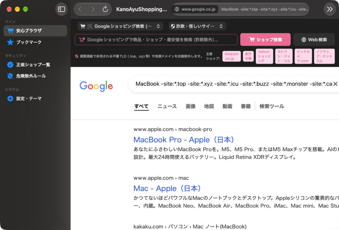Click the blue star bookmark icon
The width and height of the screenshot is (339, 230).
(x=10, y=42)
